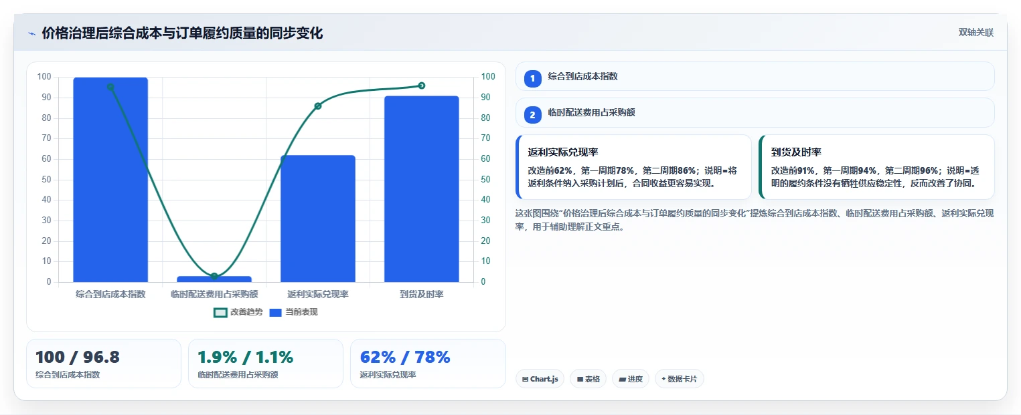1021x415 pixels.
Task: Click the 1.9% / 1.1% stat card
Action: point(266,364)
